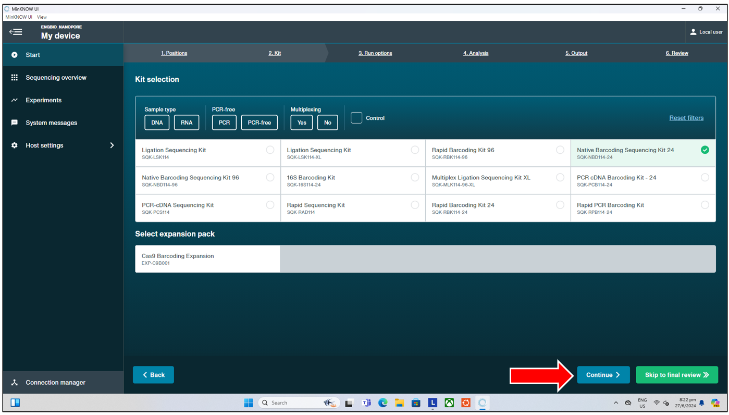
Task: Go to the Start page in sidebar
Action: click(x=63, y=55)
